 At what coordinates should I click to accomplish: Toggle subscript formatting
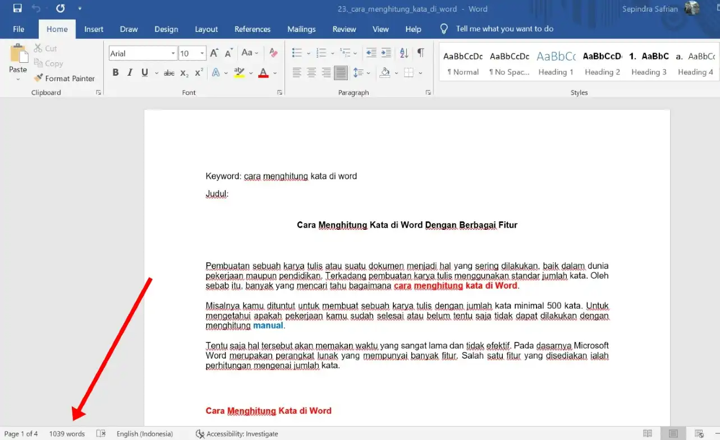(x=184, y=73)
